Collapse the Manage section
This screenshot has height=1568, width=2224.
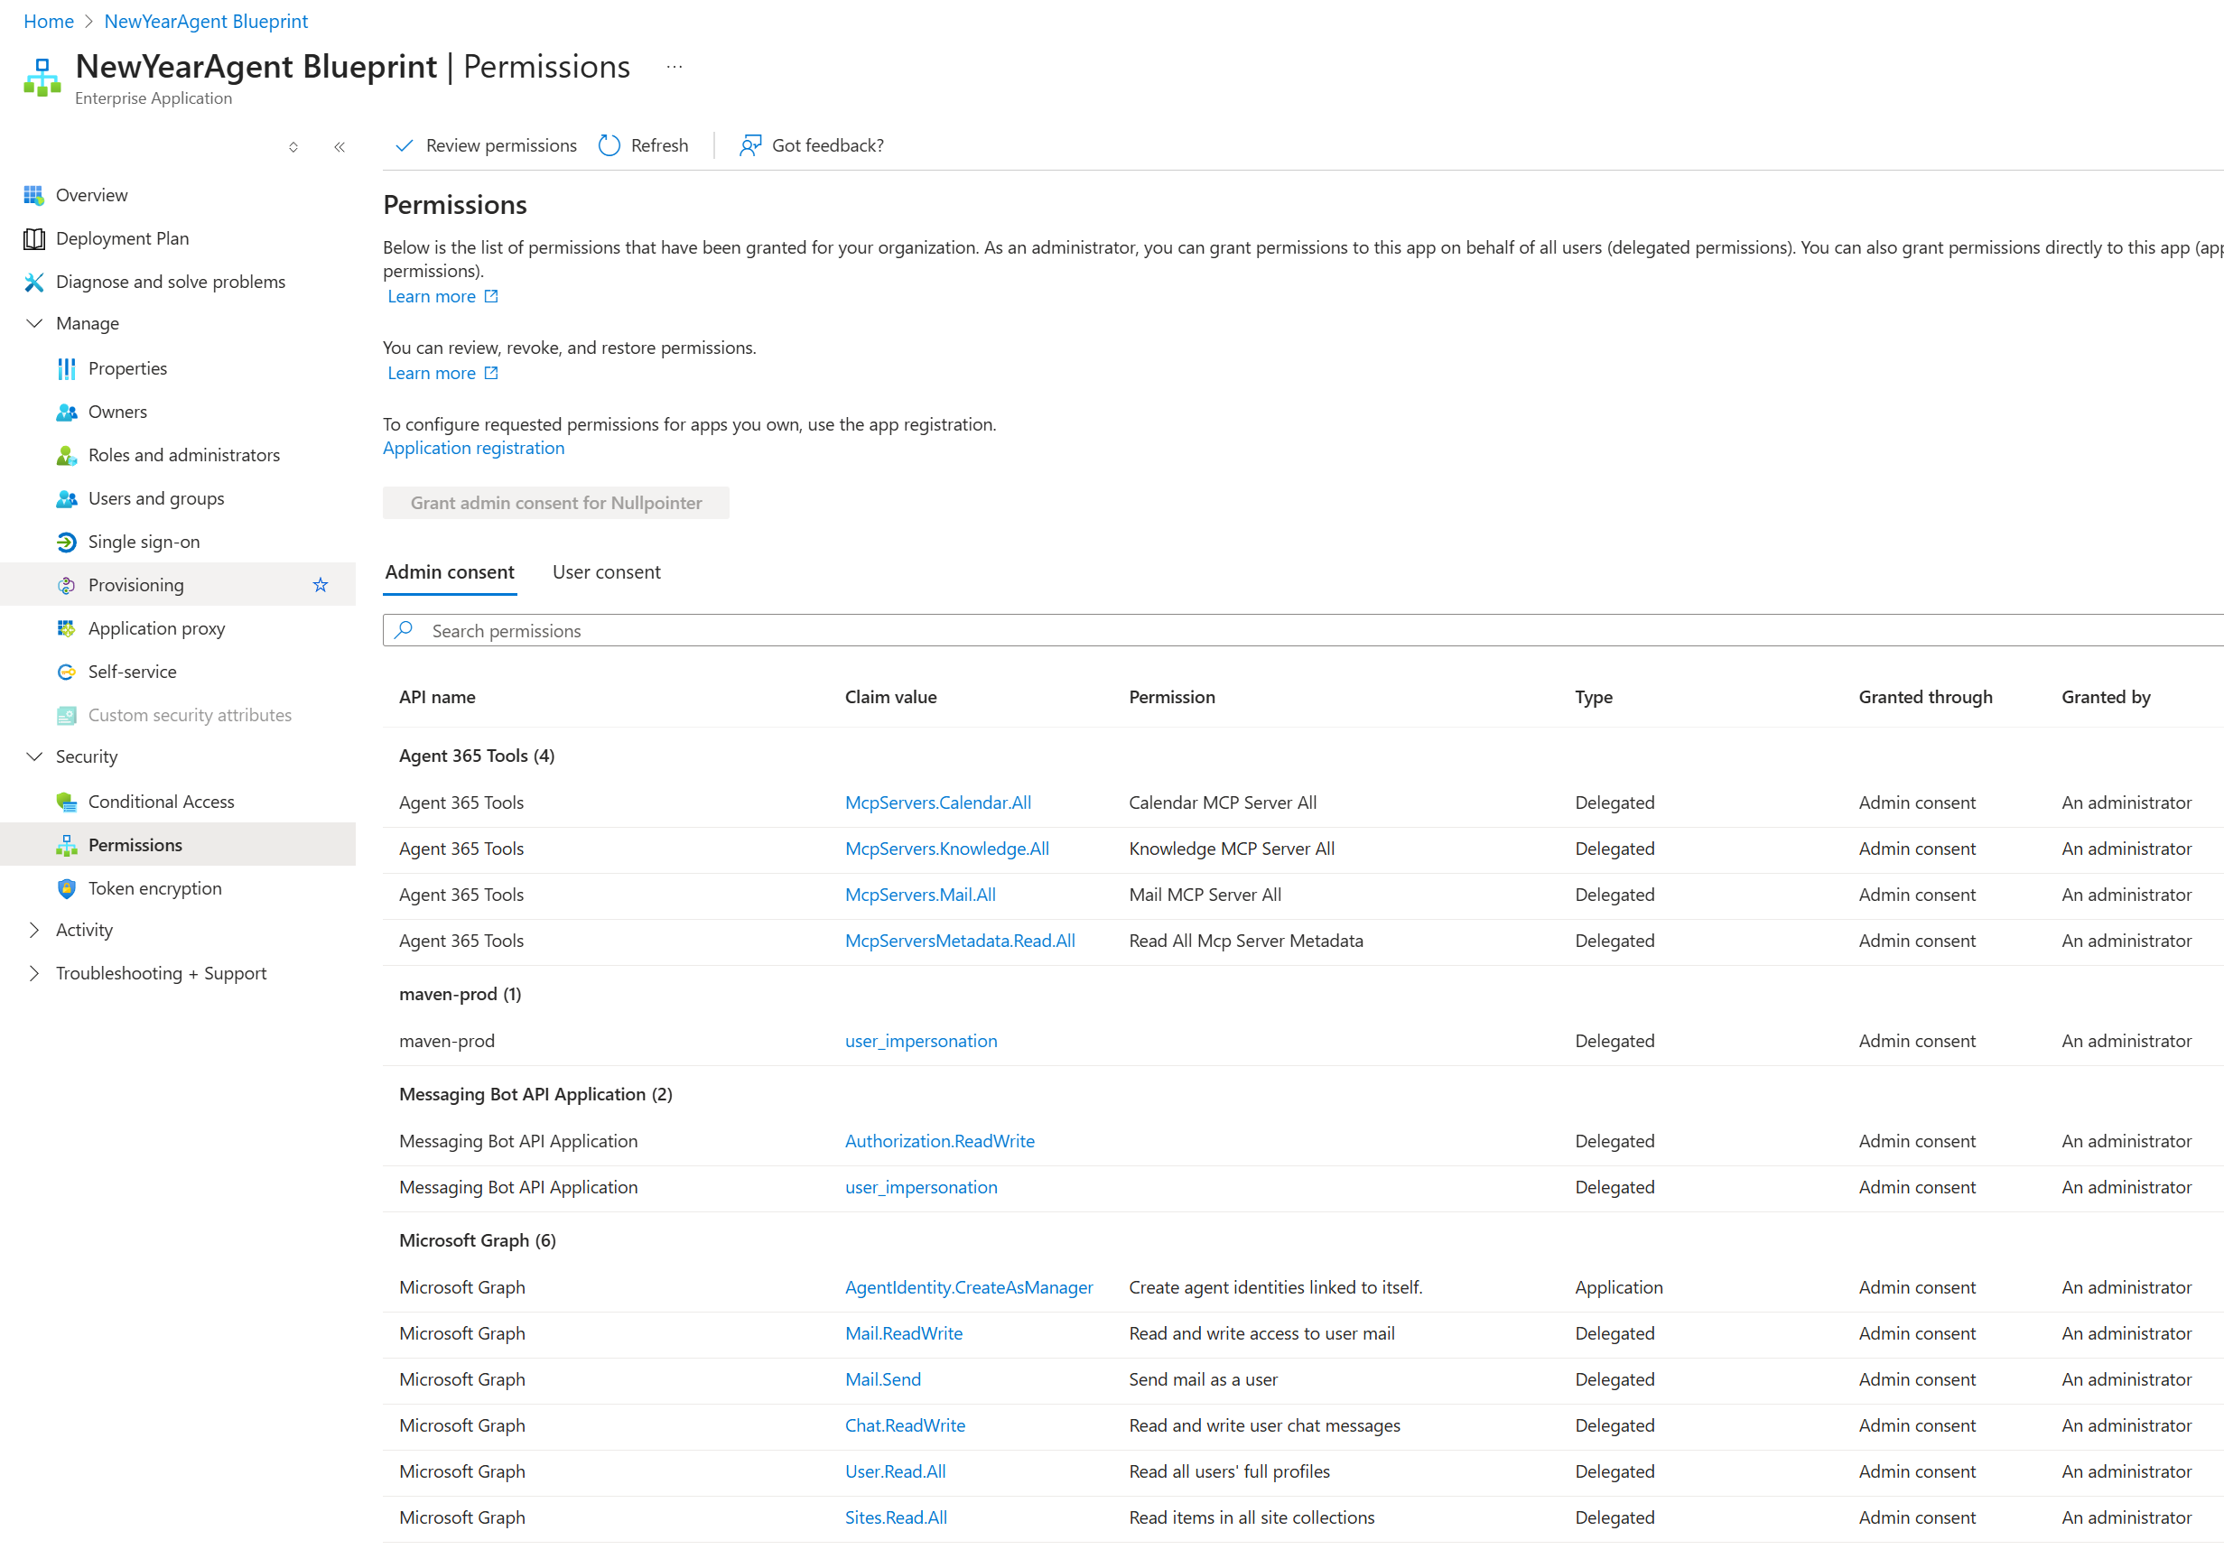pos(35,323)
